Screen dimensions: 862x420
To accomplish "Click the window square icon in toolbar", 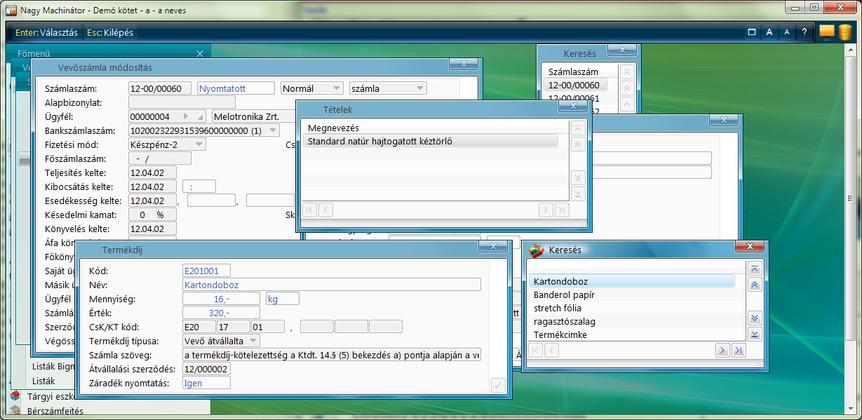I will tap(752, 32).
